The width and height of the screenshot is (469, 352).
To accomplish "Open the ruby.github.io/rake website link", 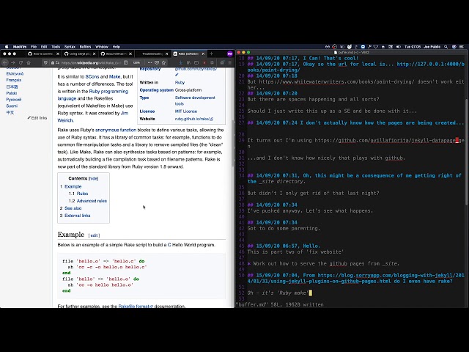I will (193, 119).
